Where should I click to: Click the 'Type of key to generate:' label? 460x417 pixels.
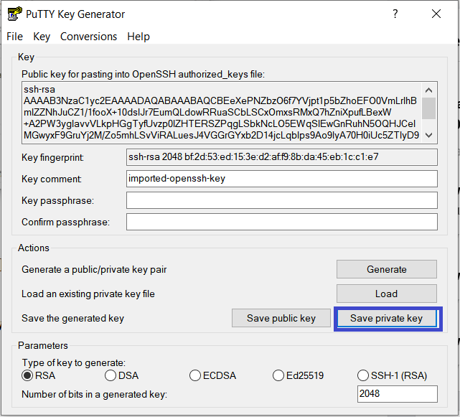pyautogui.click(x=74, y=362)
